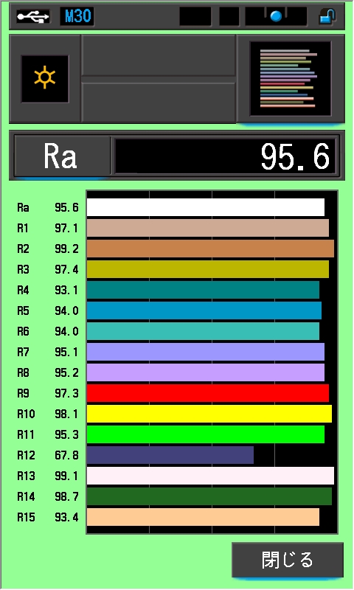Click the upper empty text panel
The width and height of the screenshot is (354, 590).
(159, 56)
